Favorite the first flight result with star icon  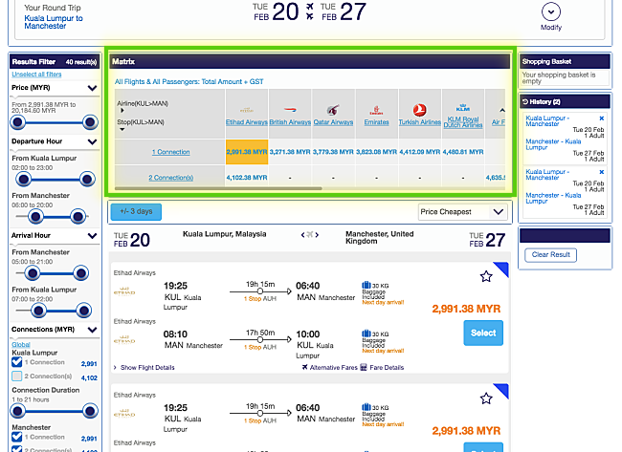tap(486, 276)
